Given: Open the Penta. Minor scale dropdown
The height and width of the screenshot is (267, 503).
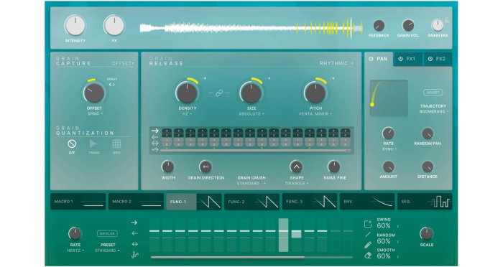Looking at the screenshot, I should click(x=315, y=114).
